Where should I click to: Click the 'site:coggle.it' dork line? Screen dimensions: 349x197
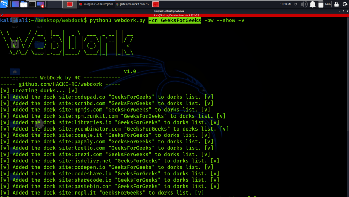pos(105,135)
